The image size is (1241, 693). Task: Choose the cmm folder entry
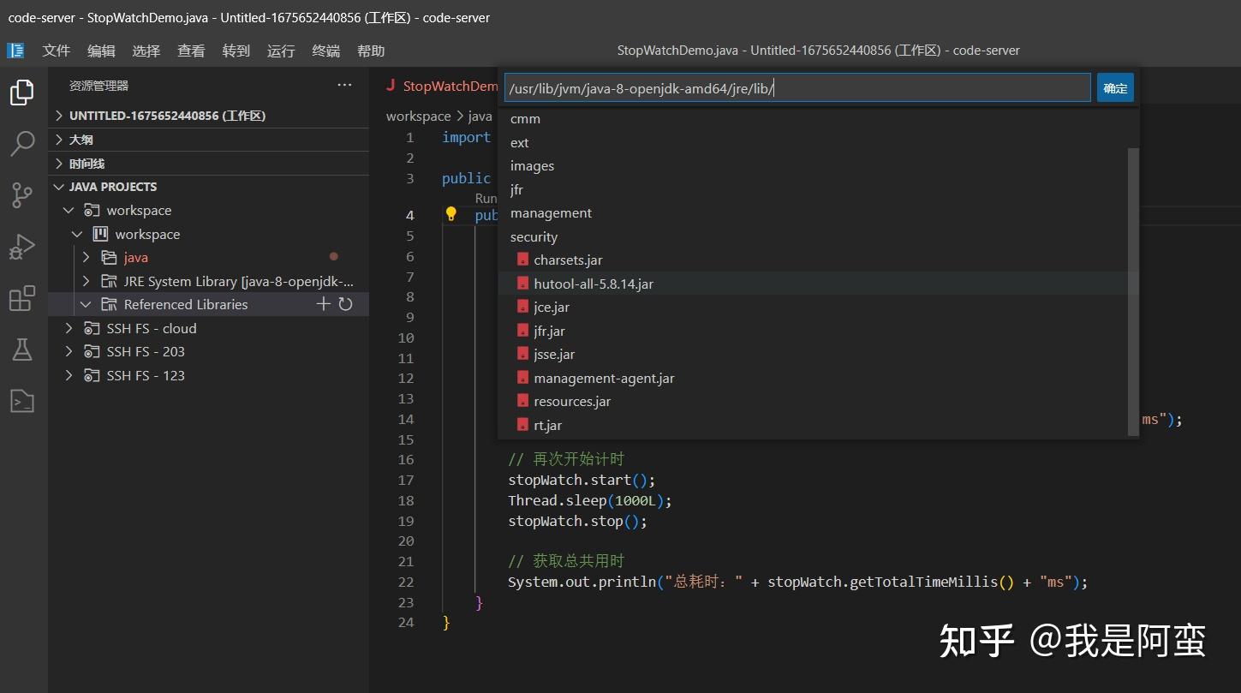point(818,119)
